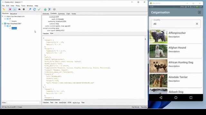Click the logout icon in Catganisation header
Screen dimensions: 206x115
tap(199, 12)
